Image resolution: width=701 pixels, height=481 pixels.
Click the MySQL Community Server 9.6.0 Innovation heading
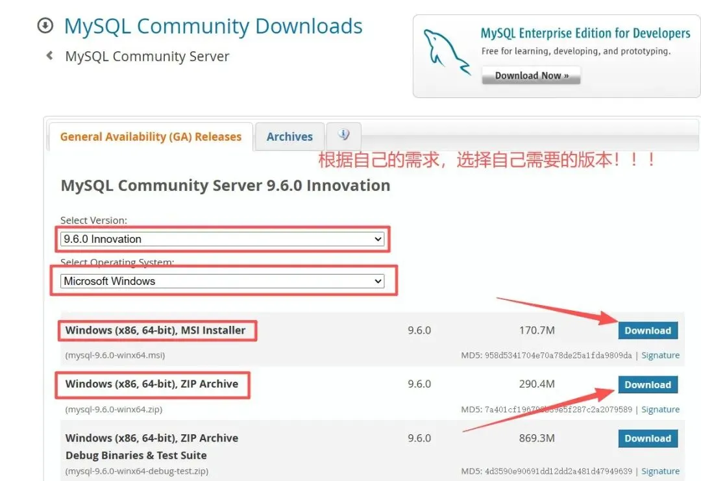[x=225, y=186]
